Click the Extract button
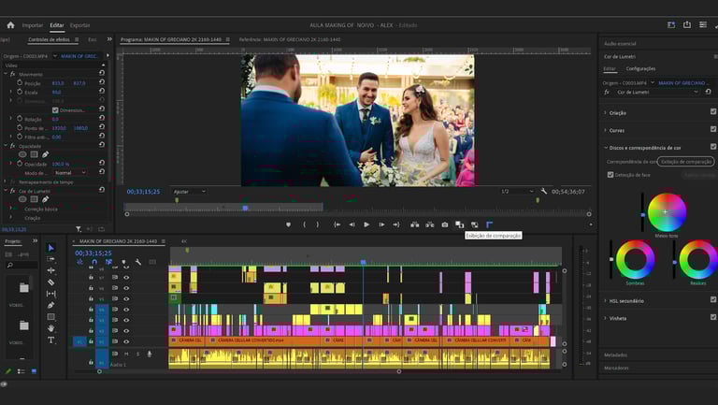This screenshot has height=405, width=718. (429, 224)
